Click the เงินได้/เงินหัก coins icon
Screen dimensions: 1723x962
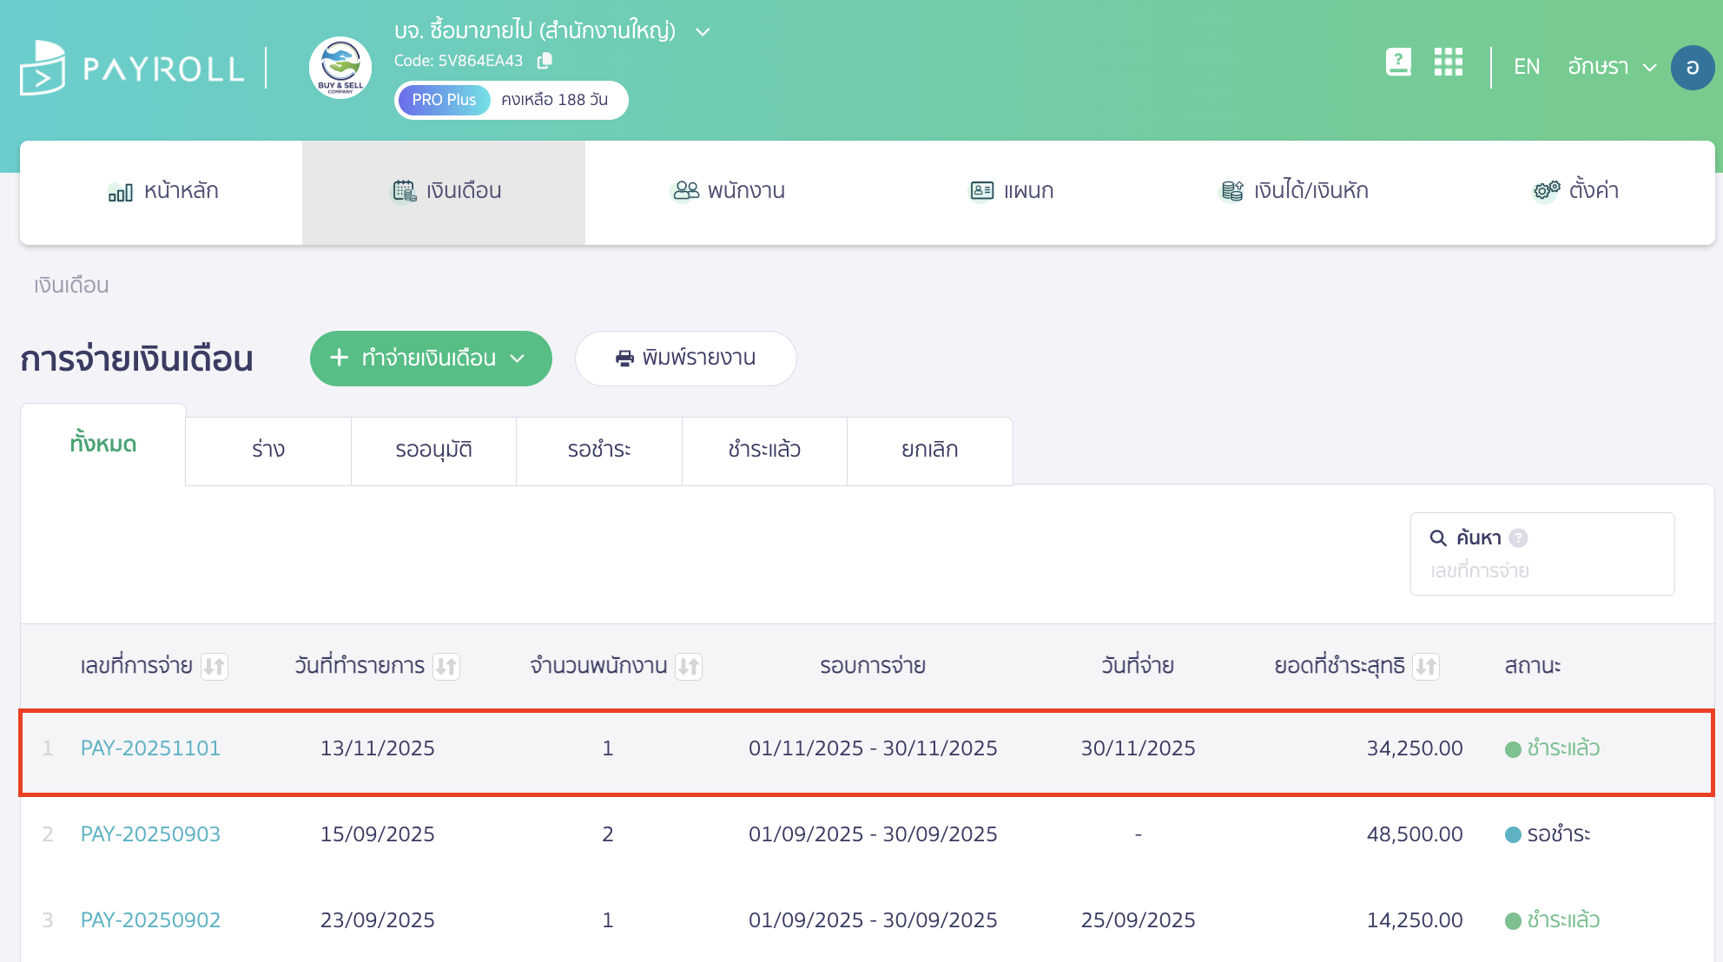pyautogui.click(x=1231, y=191)
